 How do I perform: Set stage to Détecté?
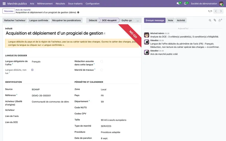point(93,20)
